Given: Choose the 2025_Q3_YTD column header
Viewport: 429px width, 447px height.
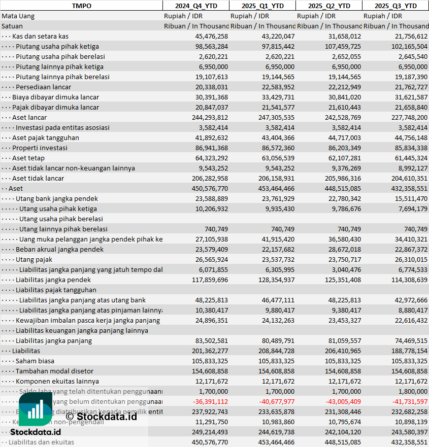Looking at the screenshot, I should click(x=395, y=6).
